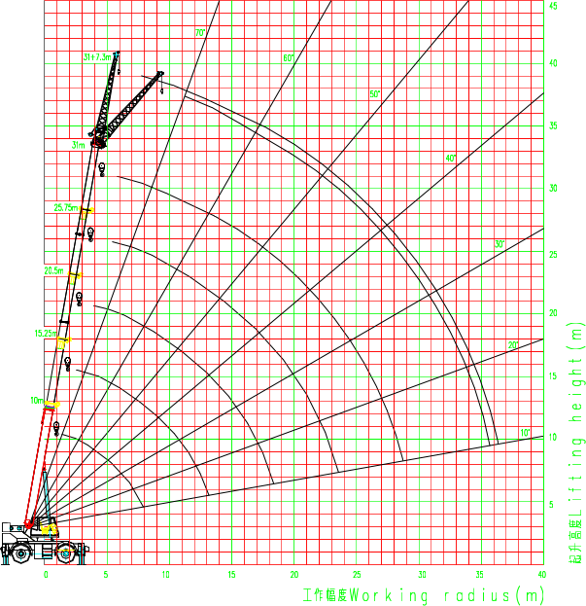Click the yellow boom head at 20.5m

click(x=75, y=276)
